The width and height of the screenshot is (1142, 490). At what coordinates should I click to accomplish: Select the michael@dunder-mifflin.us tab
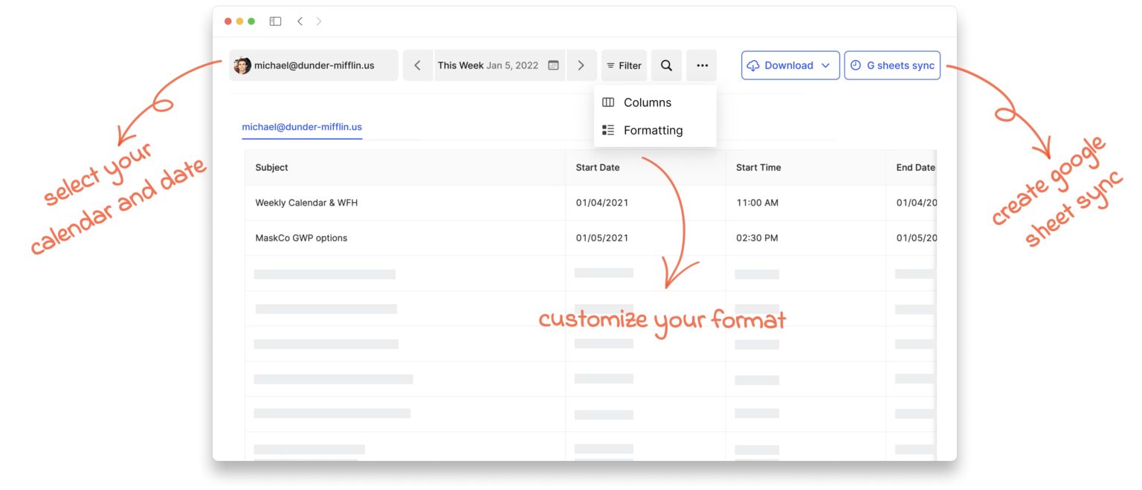point(302,127)
